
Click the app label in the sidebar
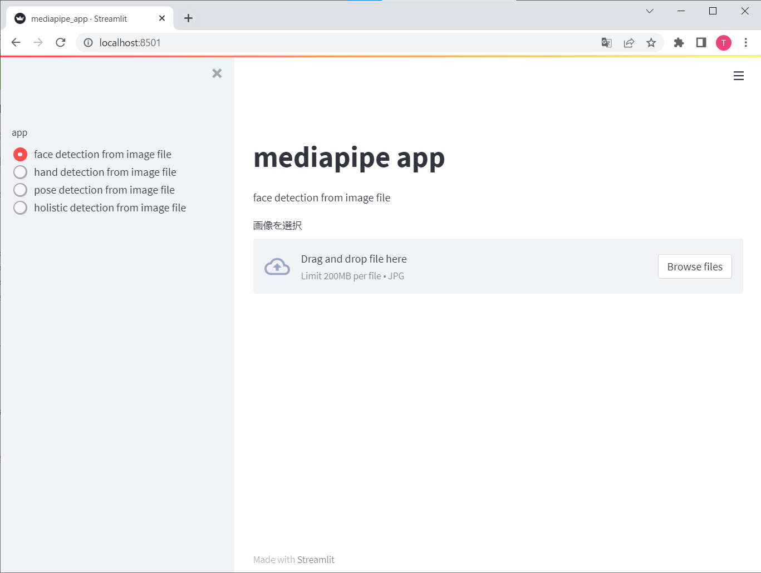coord(19,133)
